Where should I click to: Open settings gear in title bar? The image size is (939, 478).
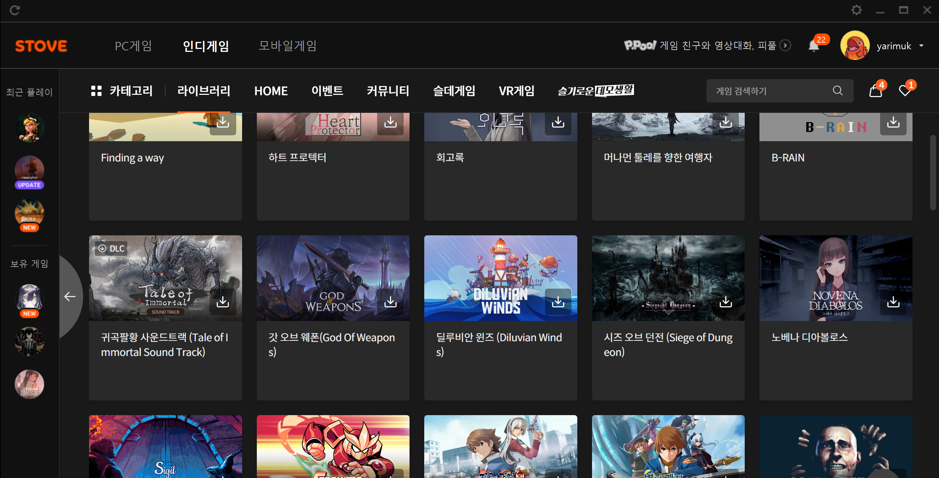coord(856,10)
